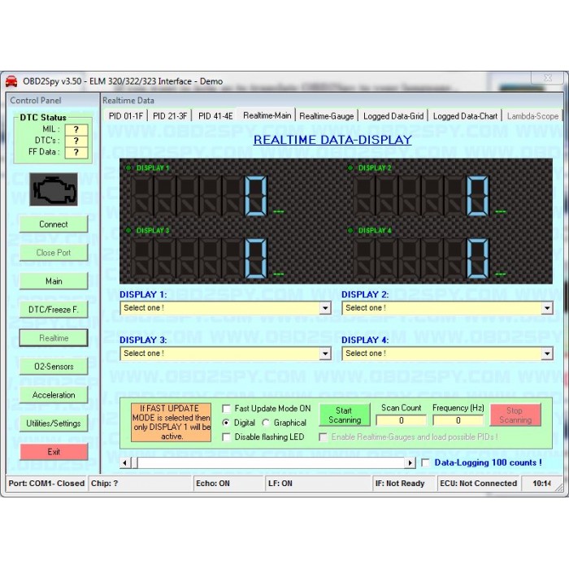Open the Logged Data-Chart tab
This screenshot has width=569, height=569.
[465, 116]
